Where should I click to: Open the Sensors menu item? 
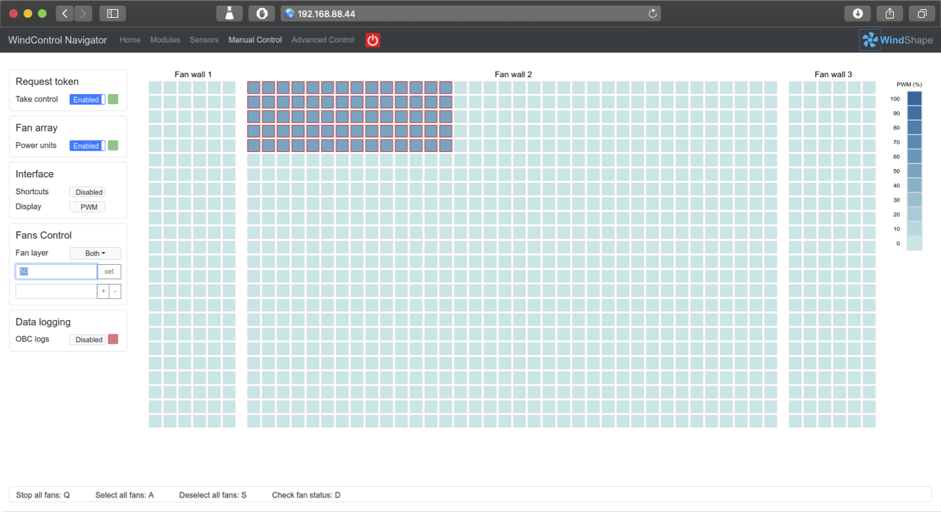[x=204, y=40]
